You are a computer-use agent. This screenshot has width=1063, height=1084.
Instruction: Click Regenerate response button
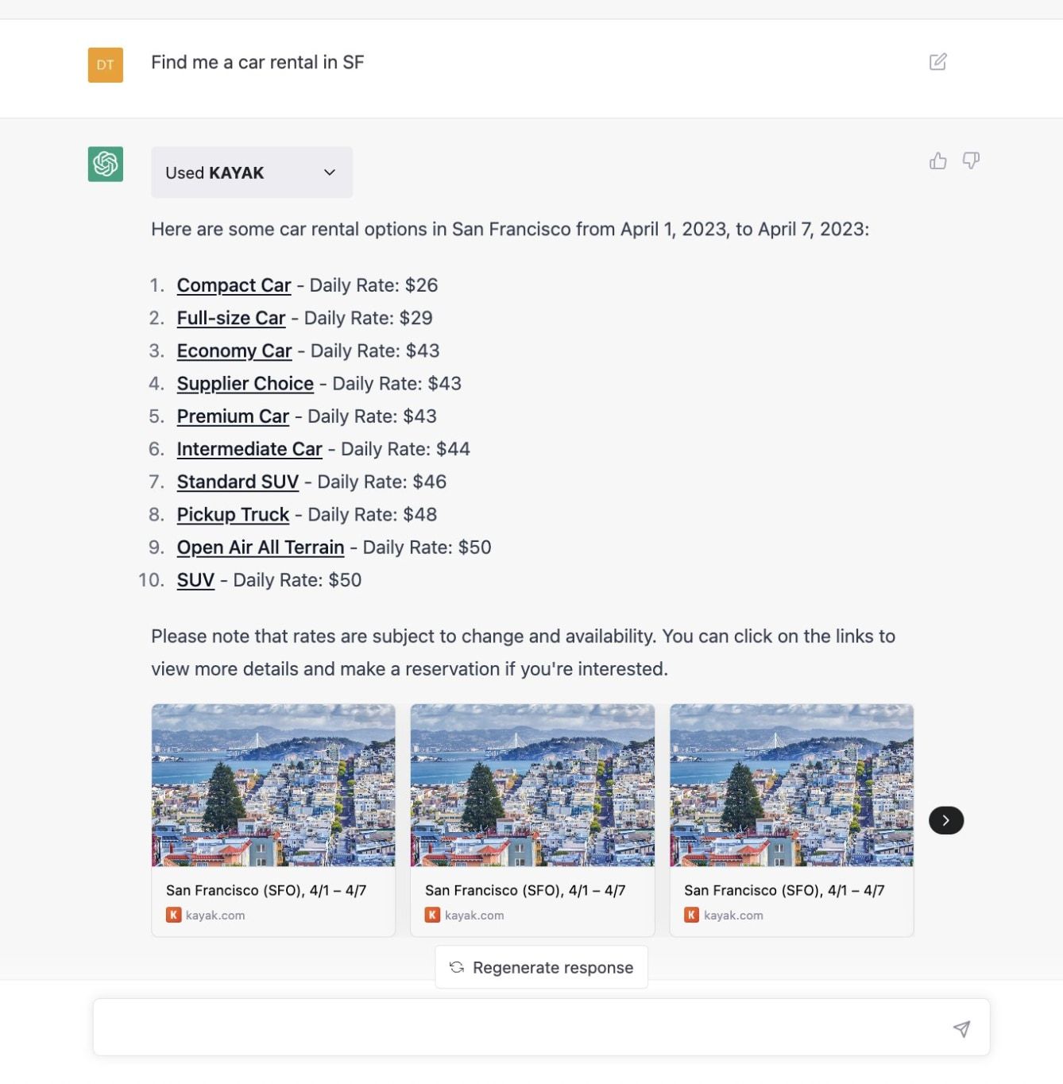coord(541,967)
